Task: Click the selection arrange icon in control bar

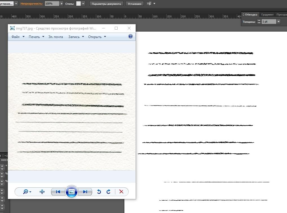Action: 149,3
